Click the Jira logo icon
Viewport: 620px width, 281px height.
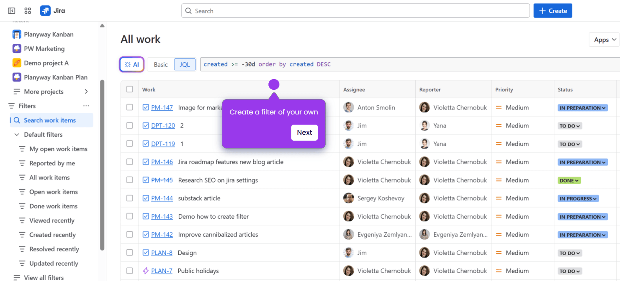(45, 11)
